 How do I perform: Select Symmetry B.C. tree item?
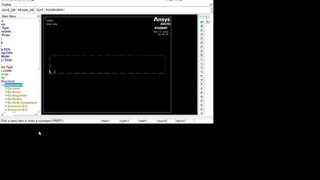pyautogui.click(x=18, y=106)
